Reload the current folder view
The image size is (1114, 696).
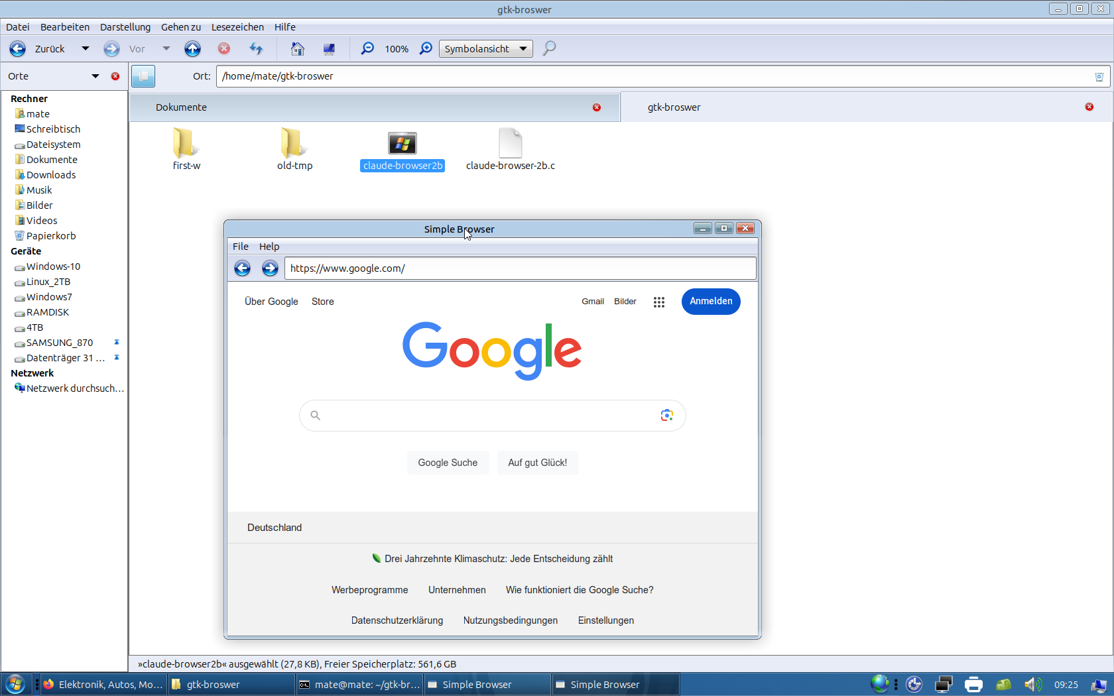257,48
